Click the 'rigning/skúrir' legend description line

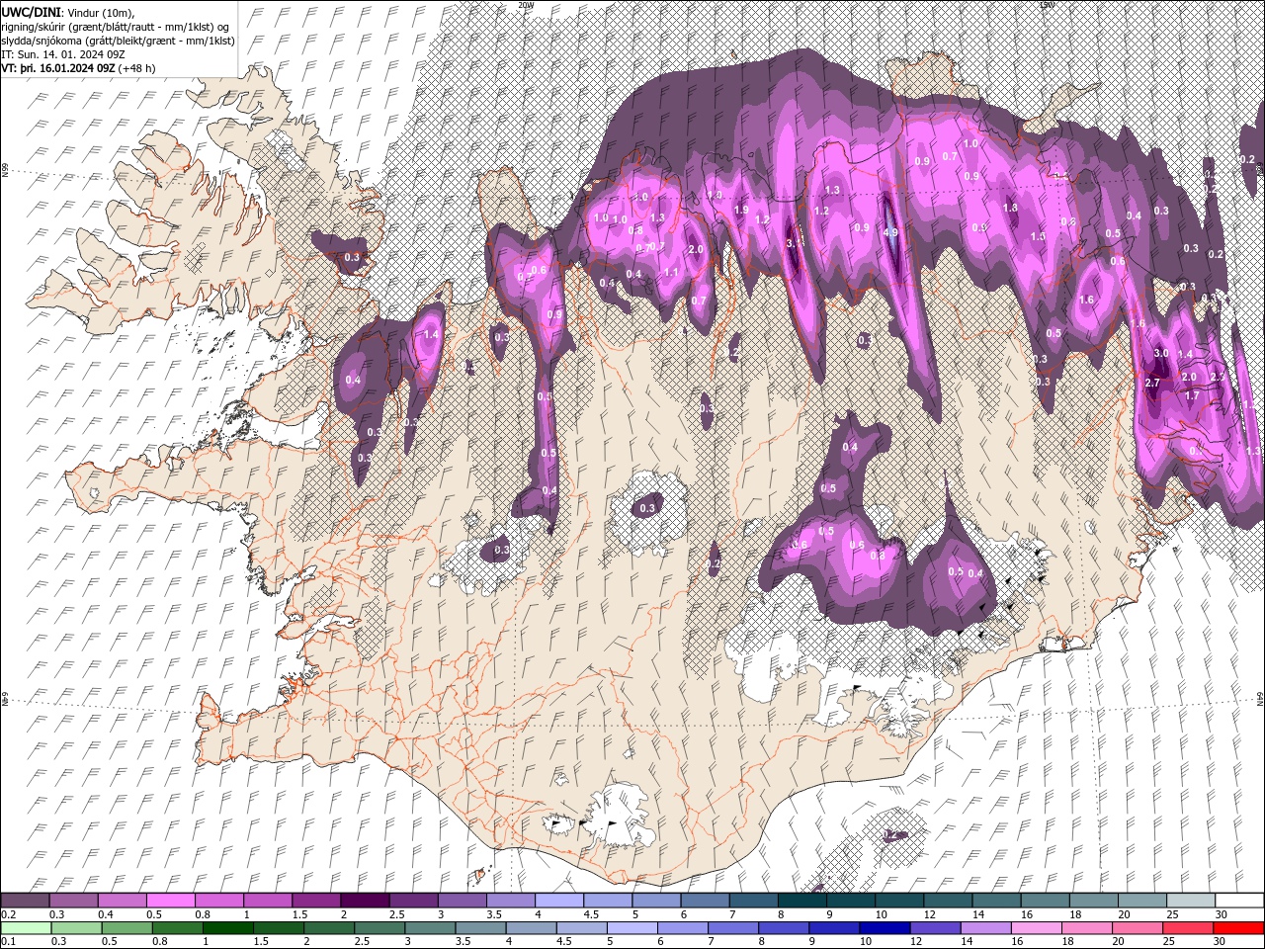click(x=115, y=27)
